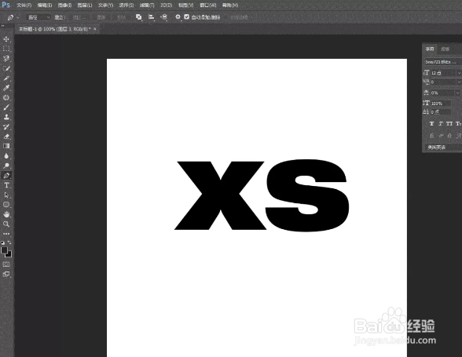This screenshot has height=357, width=462.
Task: Open the Edit Toolbar three-dots button
Action: tap(6, 234)
